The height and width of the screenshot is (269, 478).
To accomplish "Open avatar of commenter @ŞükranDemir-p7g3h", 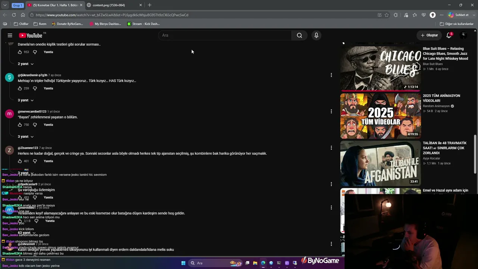I will (9, 77).
